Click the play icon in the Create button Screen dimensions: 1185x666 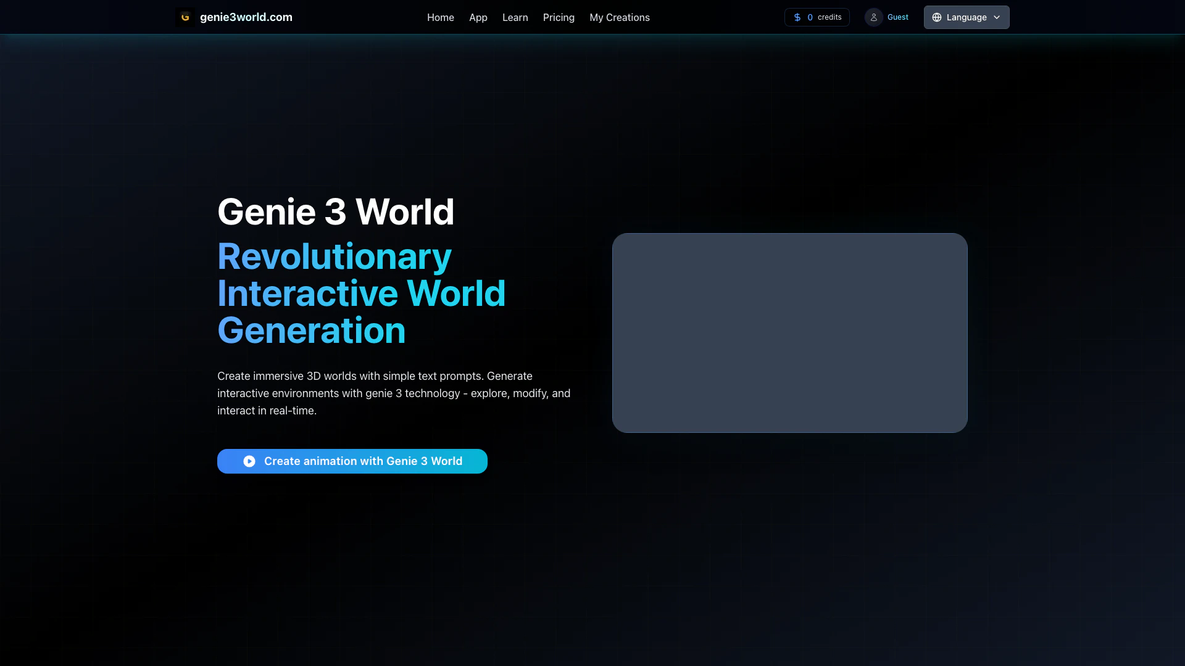249,461
